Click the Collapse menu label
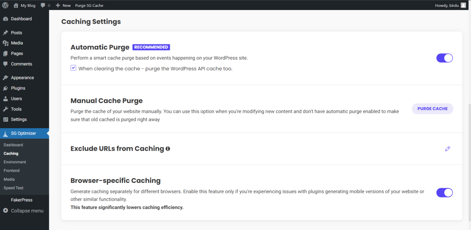The width and height of the screenshot is (471, 230). [x=27, y=211]
